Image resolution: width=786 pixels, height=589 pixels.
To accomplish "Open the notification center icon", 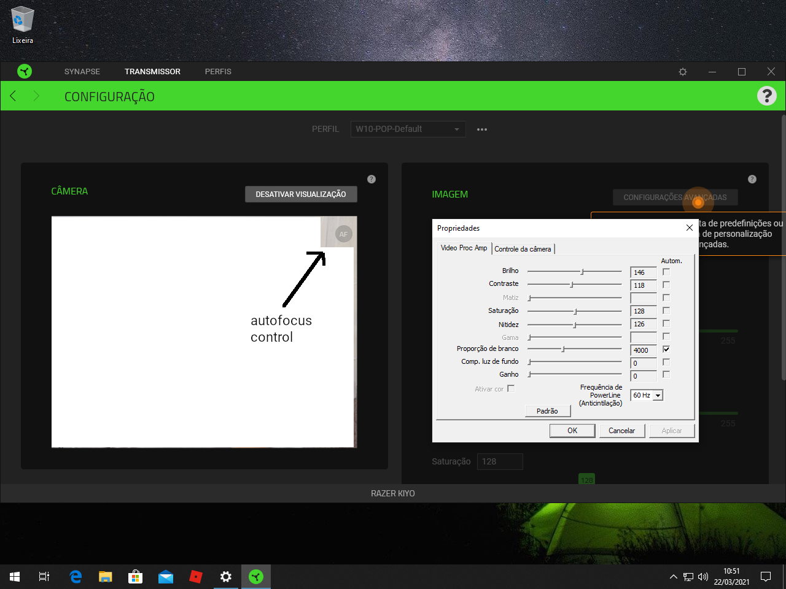I will 766,577.
